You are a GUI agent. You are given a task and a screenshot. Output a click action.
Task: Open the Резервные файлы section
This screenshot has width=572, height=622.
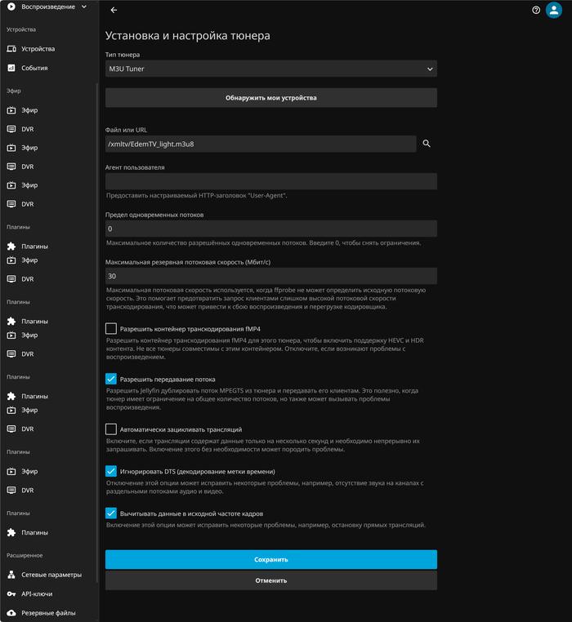click(x=46, y=612)
